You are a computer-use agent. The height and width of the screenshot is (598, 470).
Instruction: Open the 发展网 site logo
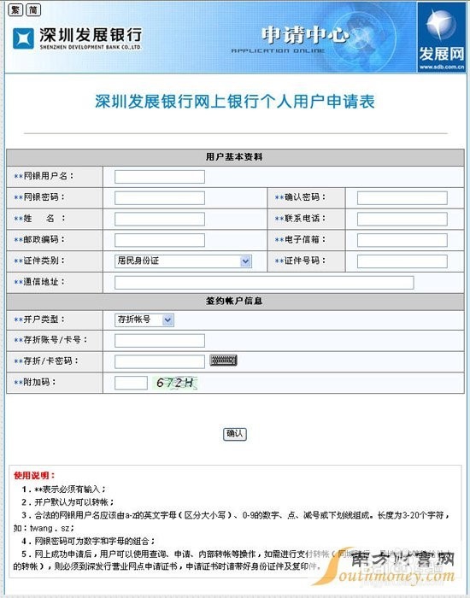pos(442,37)
